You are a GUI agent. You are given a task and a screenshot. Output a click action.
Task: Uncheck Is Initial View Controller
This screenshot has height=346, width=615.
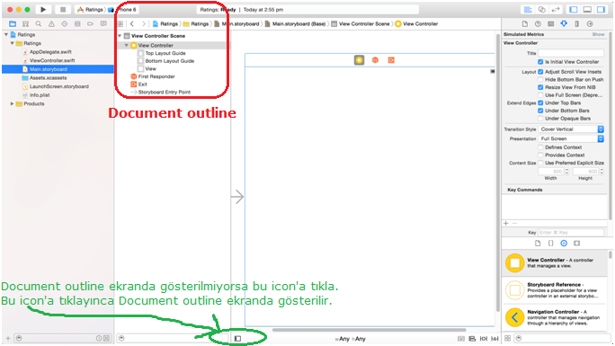(540, 62)
